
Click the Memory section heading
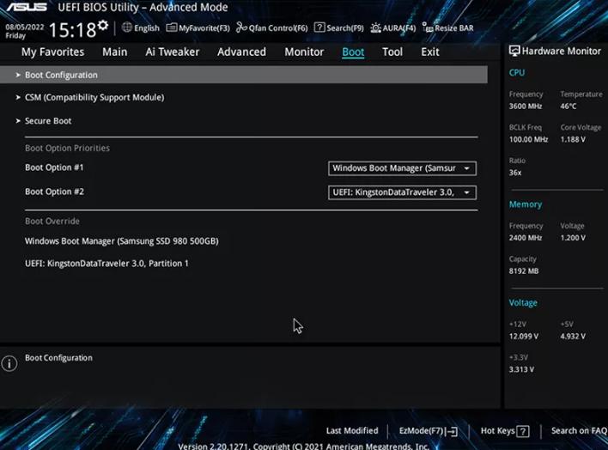point(526,204)
